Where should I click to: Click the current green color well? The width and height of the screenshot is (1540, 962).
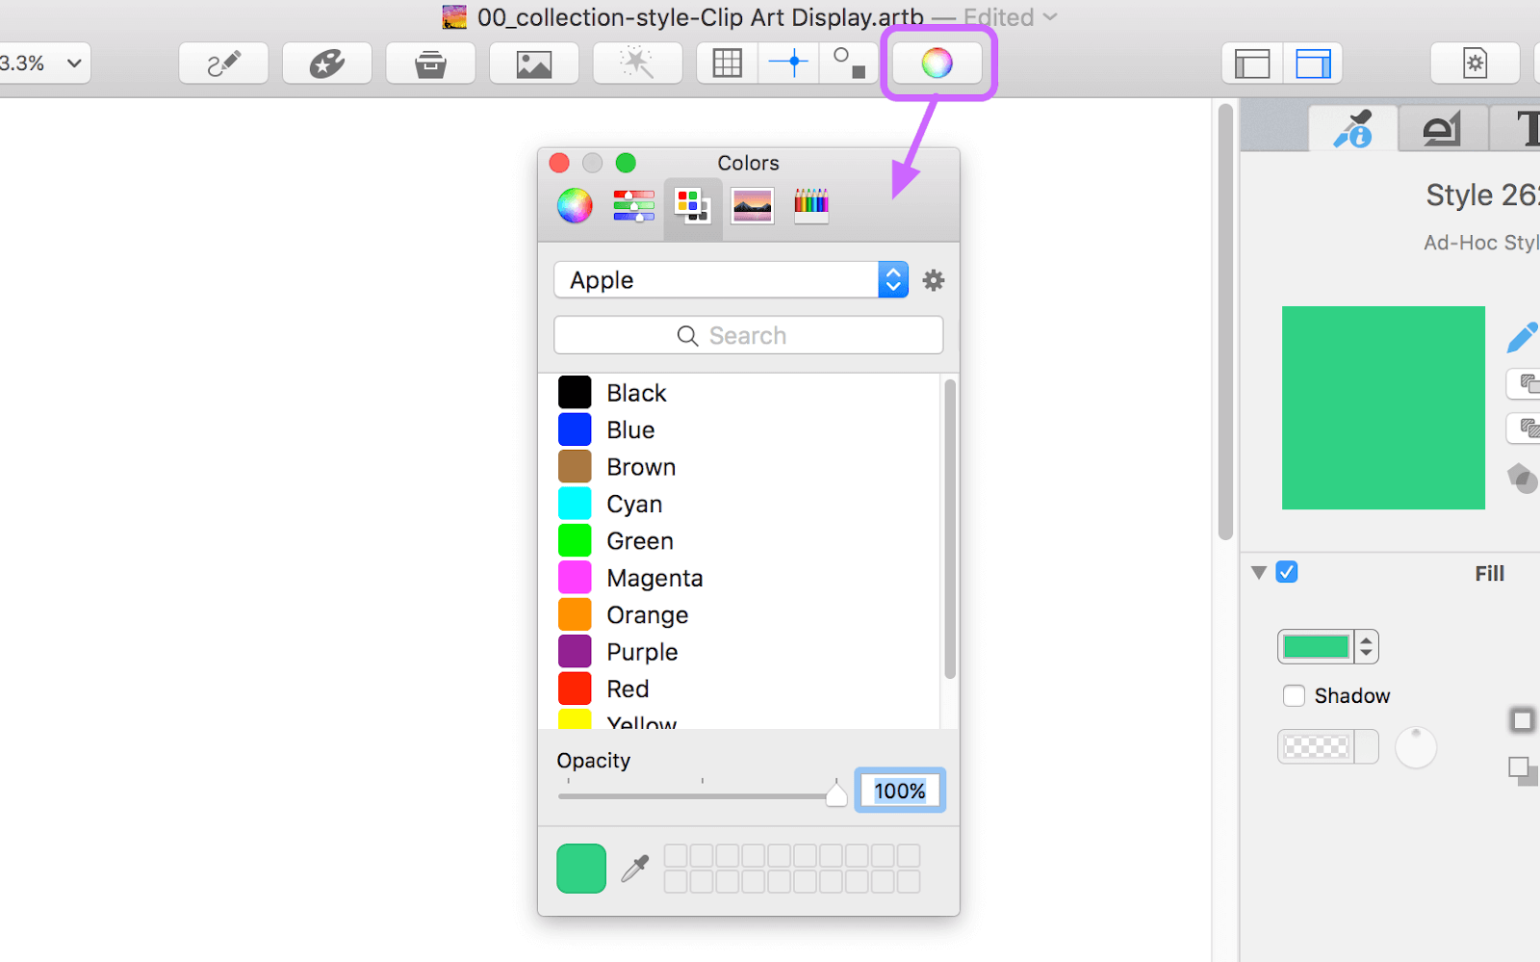coord(581,869)
